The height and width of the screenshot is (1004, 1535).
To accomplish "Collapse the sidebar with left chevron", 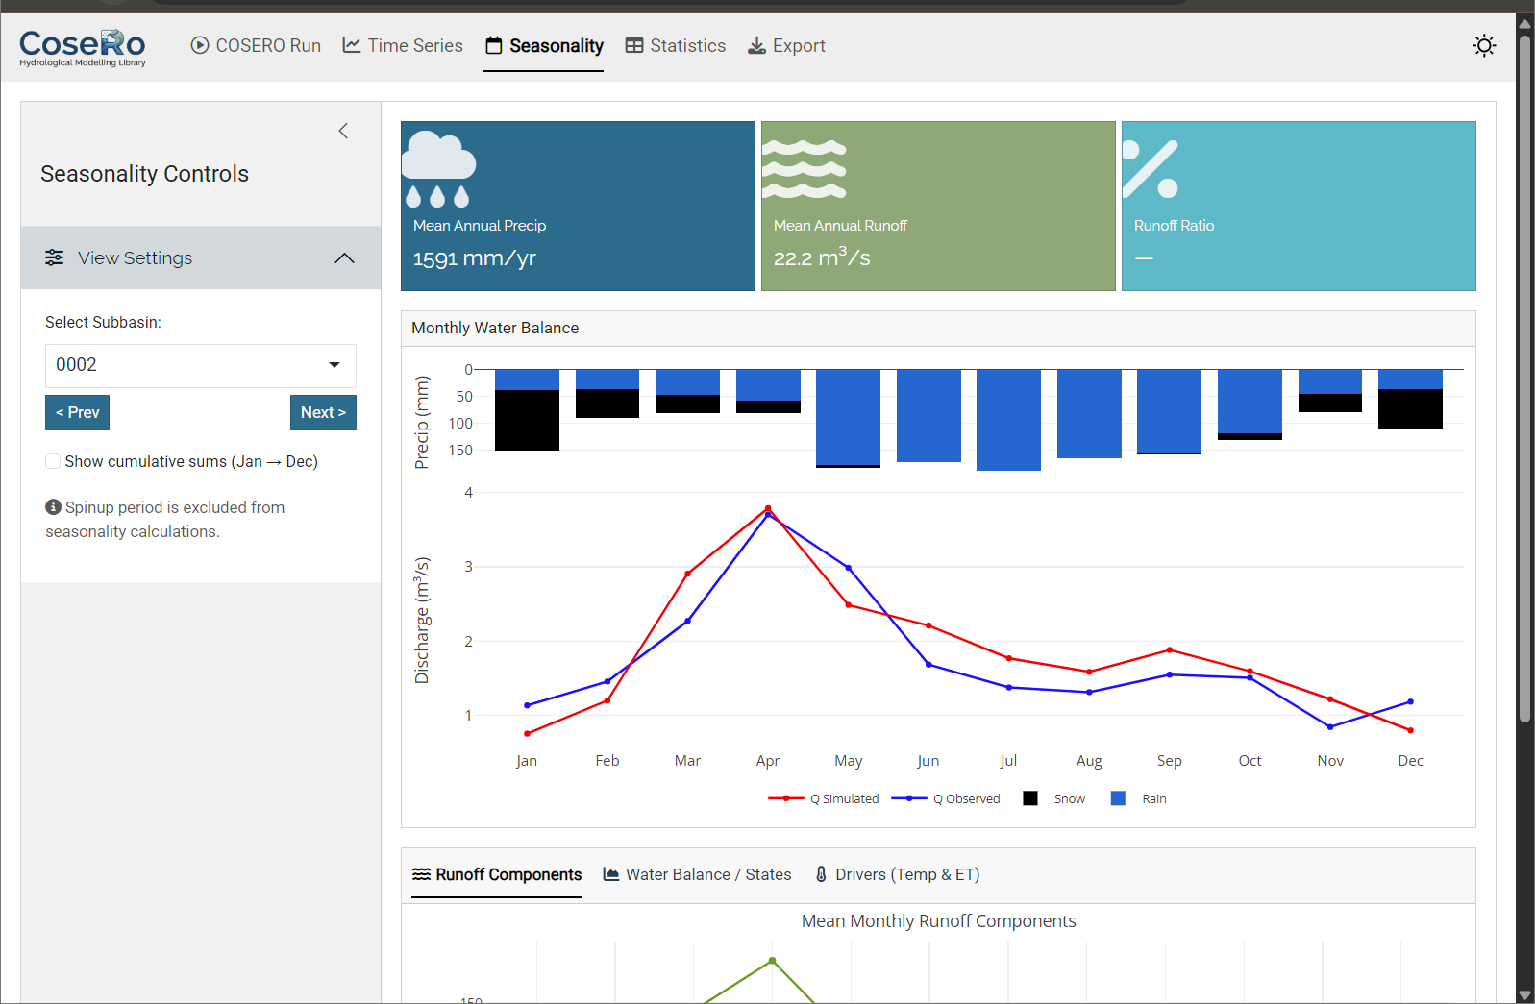I will [x=343, y=131].
